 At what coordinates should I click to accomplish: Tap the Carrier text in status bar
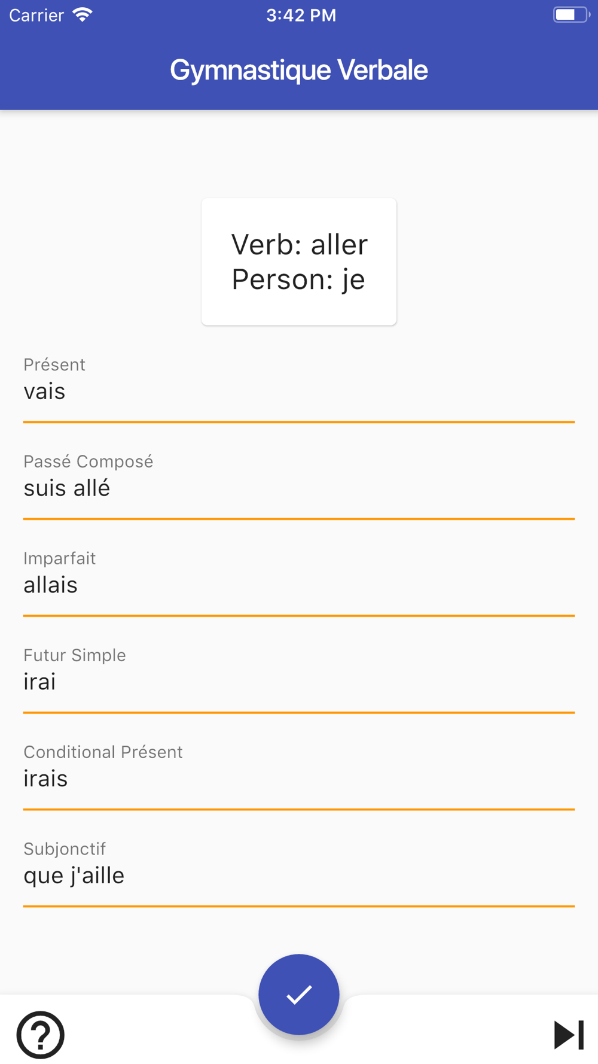tap(36, 15)
